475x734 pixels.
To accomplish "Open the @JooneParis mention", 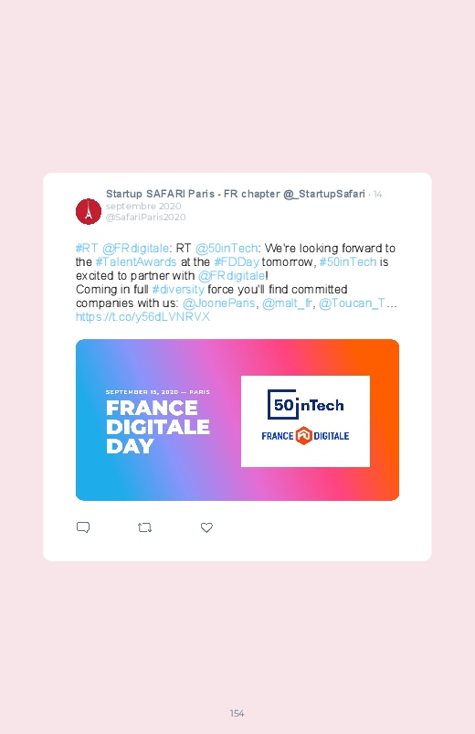I will point(219,303).
